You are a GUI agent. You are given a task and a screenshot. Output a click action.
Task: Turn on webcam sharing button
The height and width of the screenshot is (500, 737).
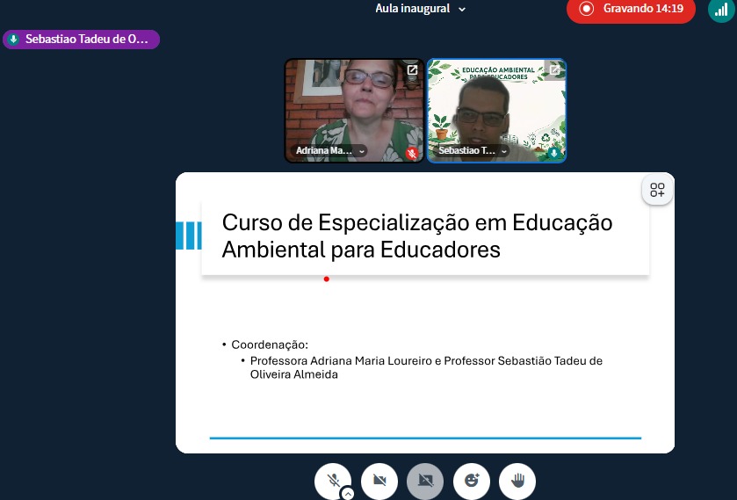(x=379, y=480)
